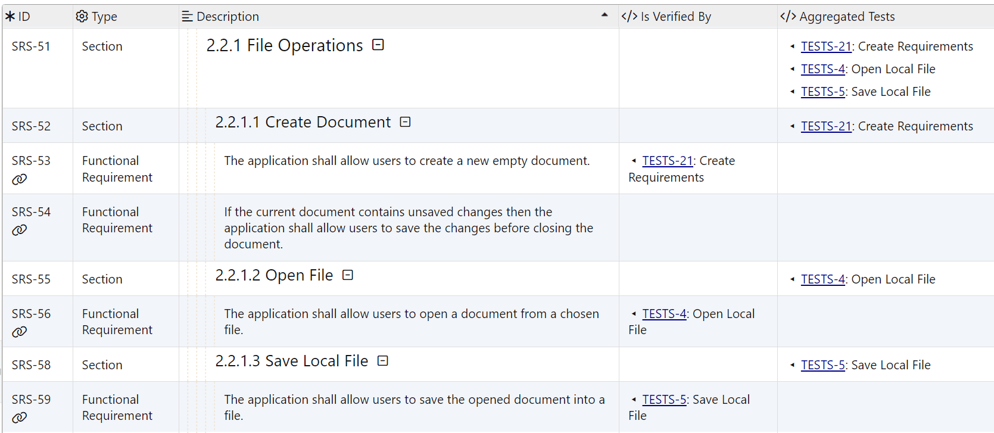Click Functional Requirement type in SRS-56 row
This screenshot has height=433, width=994.
pyautogui.click(x=117, y=322)
